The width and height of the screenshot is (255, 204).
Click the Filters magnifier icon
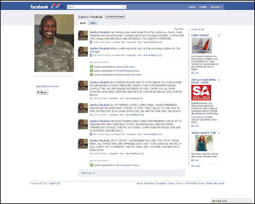(176, 29)
